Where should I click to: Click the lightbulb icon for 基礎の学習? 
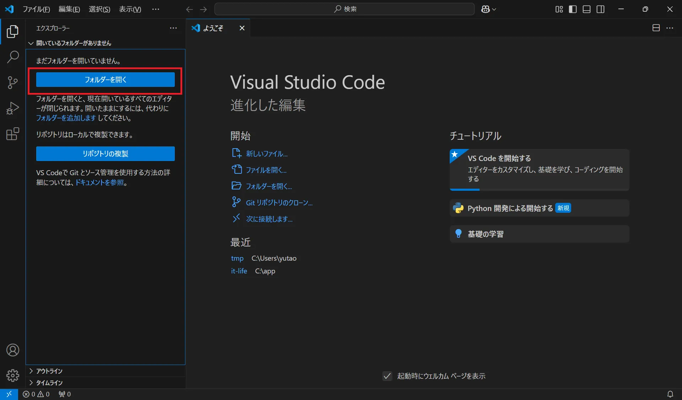pyautogui.click(x=459, y=234)
